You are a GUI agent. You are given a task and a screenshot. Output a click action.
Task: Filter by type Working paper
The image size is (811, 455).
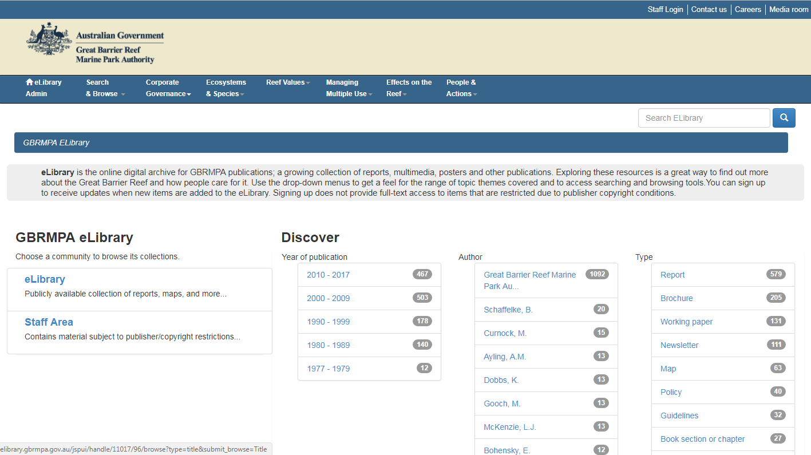coord(687,322)
